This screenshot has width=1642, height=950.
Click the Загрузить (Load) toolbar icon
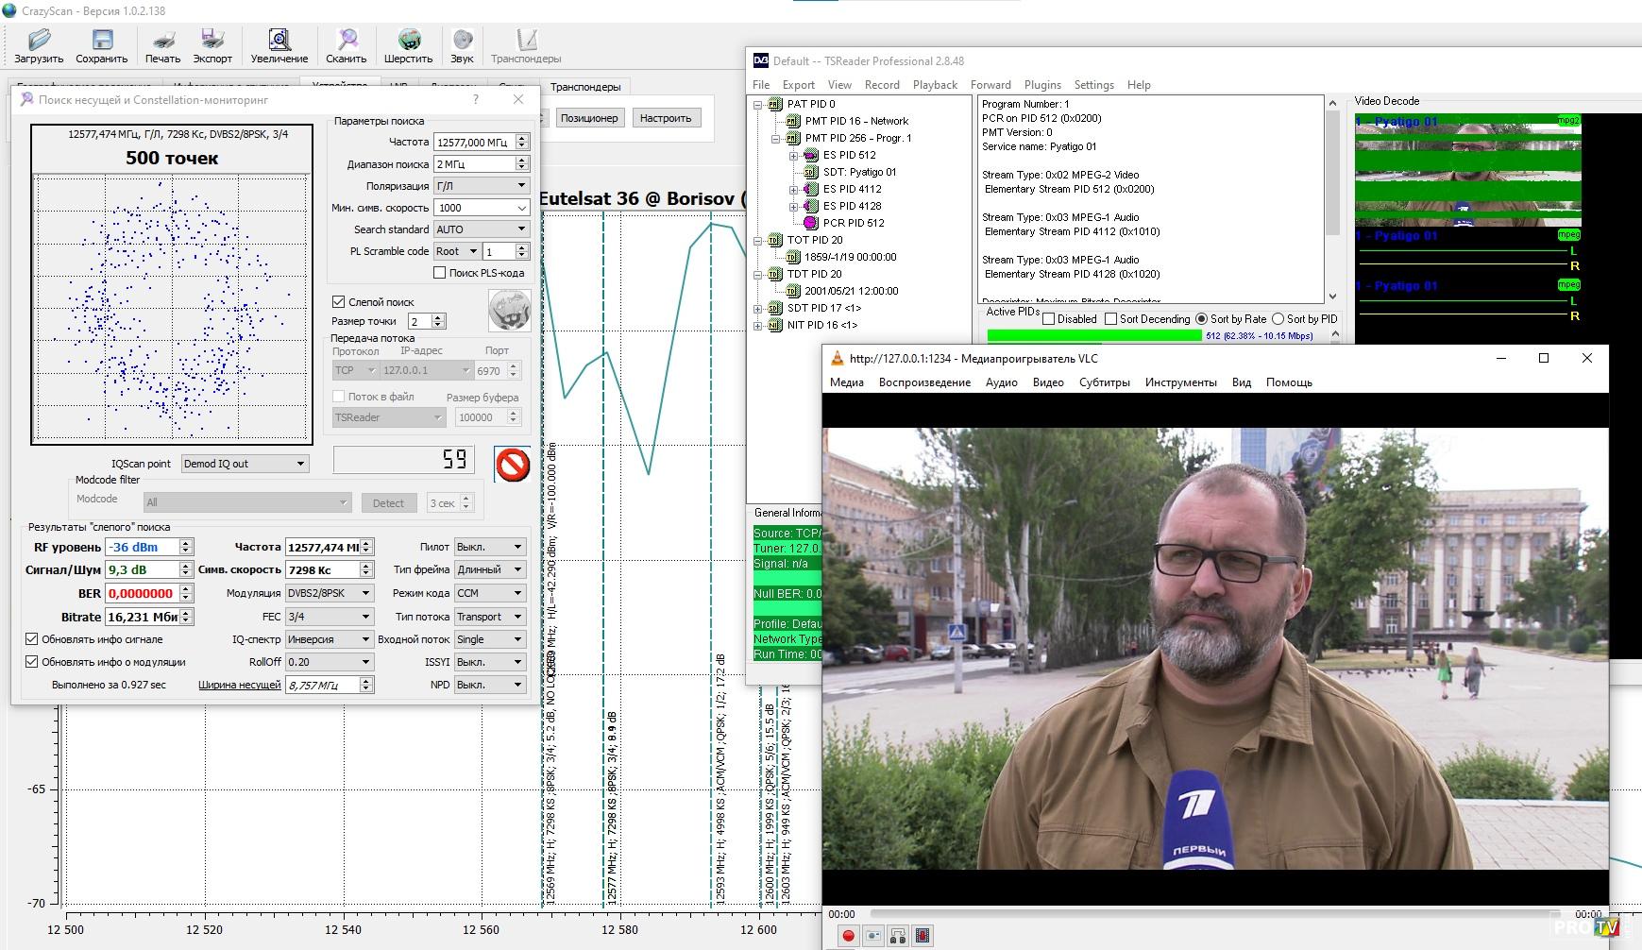(39, 45)
